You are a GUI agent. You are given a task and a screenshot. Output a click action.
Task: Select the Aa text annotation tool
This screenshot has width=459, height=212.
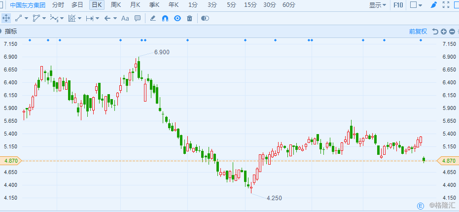[x=125, y=18]
